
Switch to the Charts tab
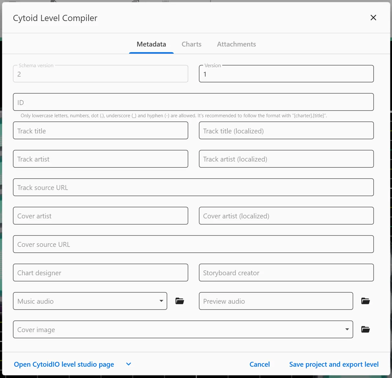pyautogui.click(x=191, y=44)
